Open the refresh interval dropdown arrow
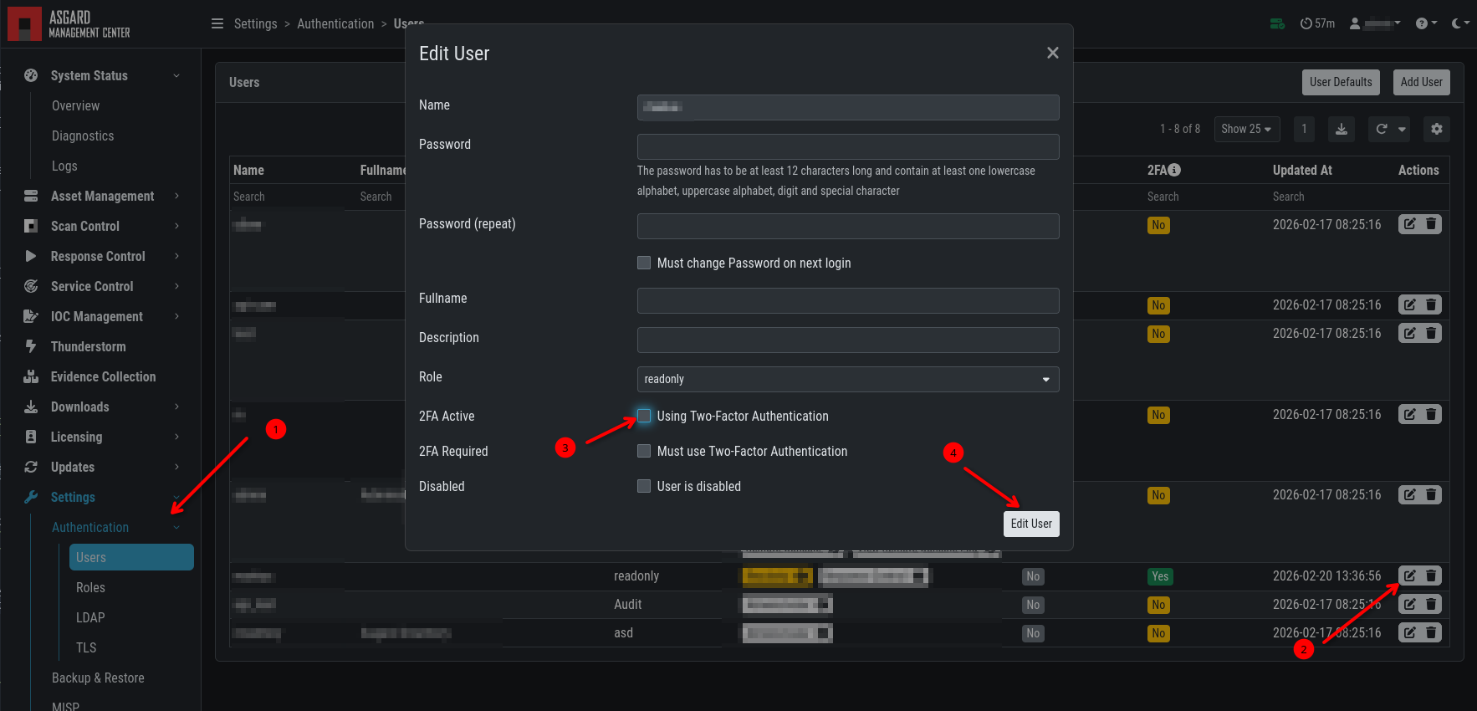 [x=1403, y=129]
